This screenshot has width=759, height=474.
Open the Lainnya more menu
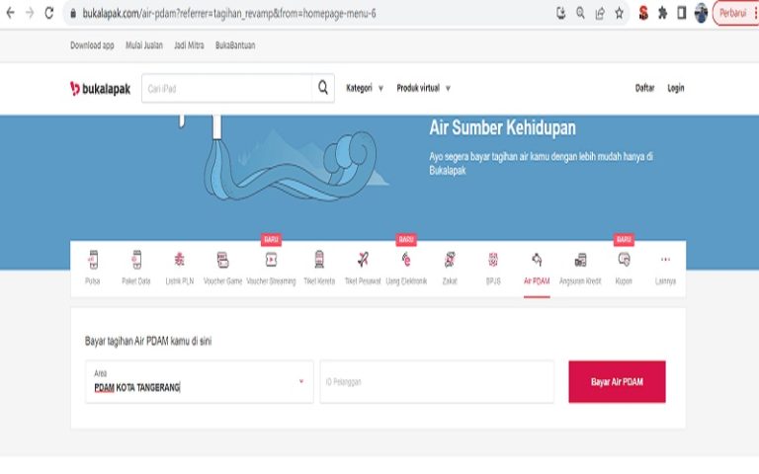pyautogui.click(x=665, y=269)
